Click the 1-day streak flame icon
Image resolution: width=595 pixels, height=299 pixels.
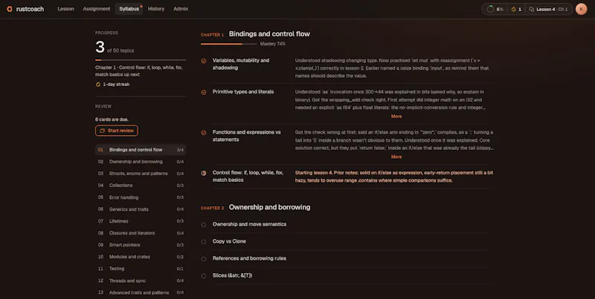coord(98,85)
